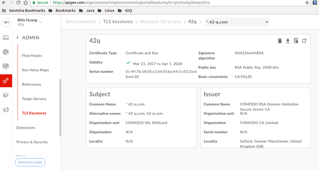Viewport: 319px width, 170px height.
Task: Open the megaphone announcements icon
Action: [6, 110]
